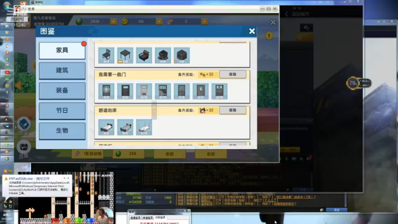Open the blue 图鉴 book icon
This screenshot has height=224, width=398.
(x=24, y=124)
